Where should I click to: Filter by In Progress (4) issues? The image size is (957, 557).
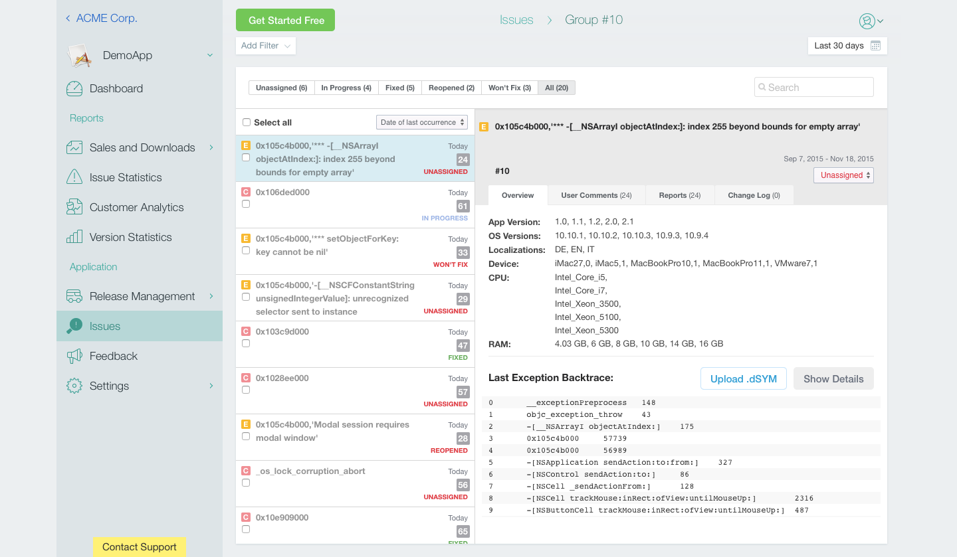click(x=346, y=88)
